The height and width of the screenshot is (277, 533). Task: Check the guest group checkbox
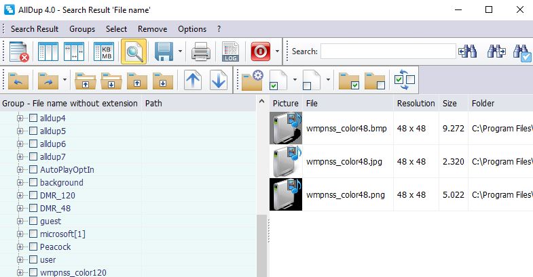(33, 221)
